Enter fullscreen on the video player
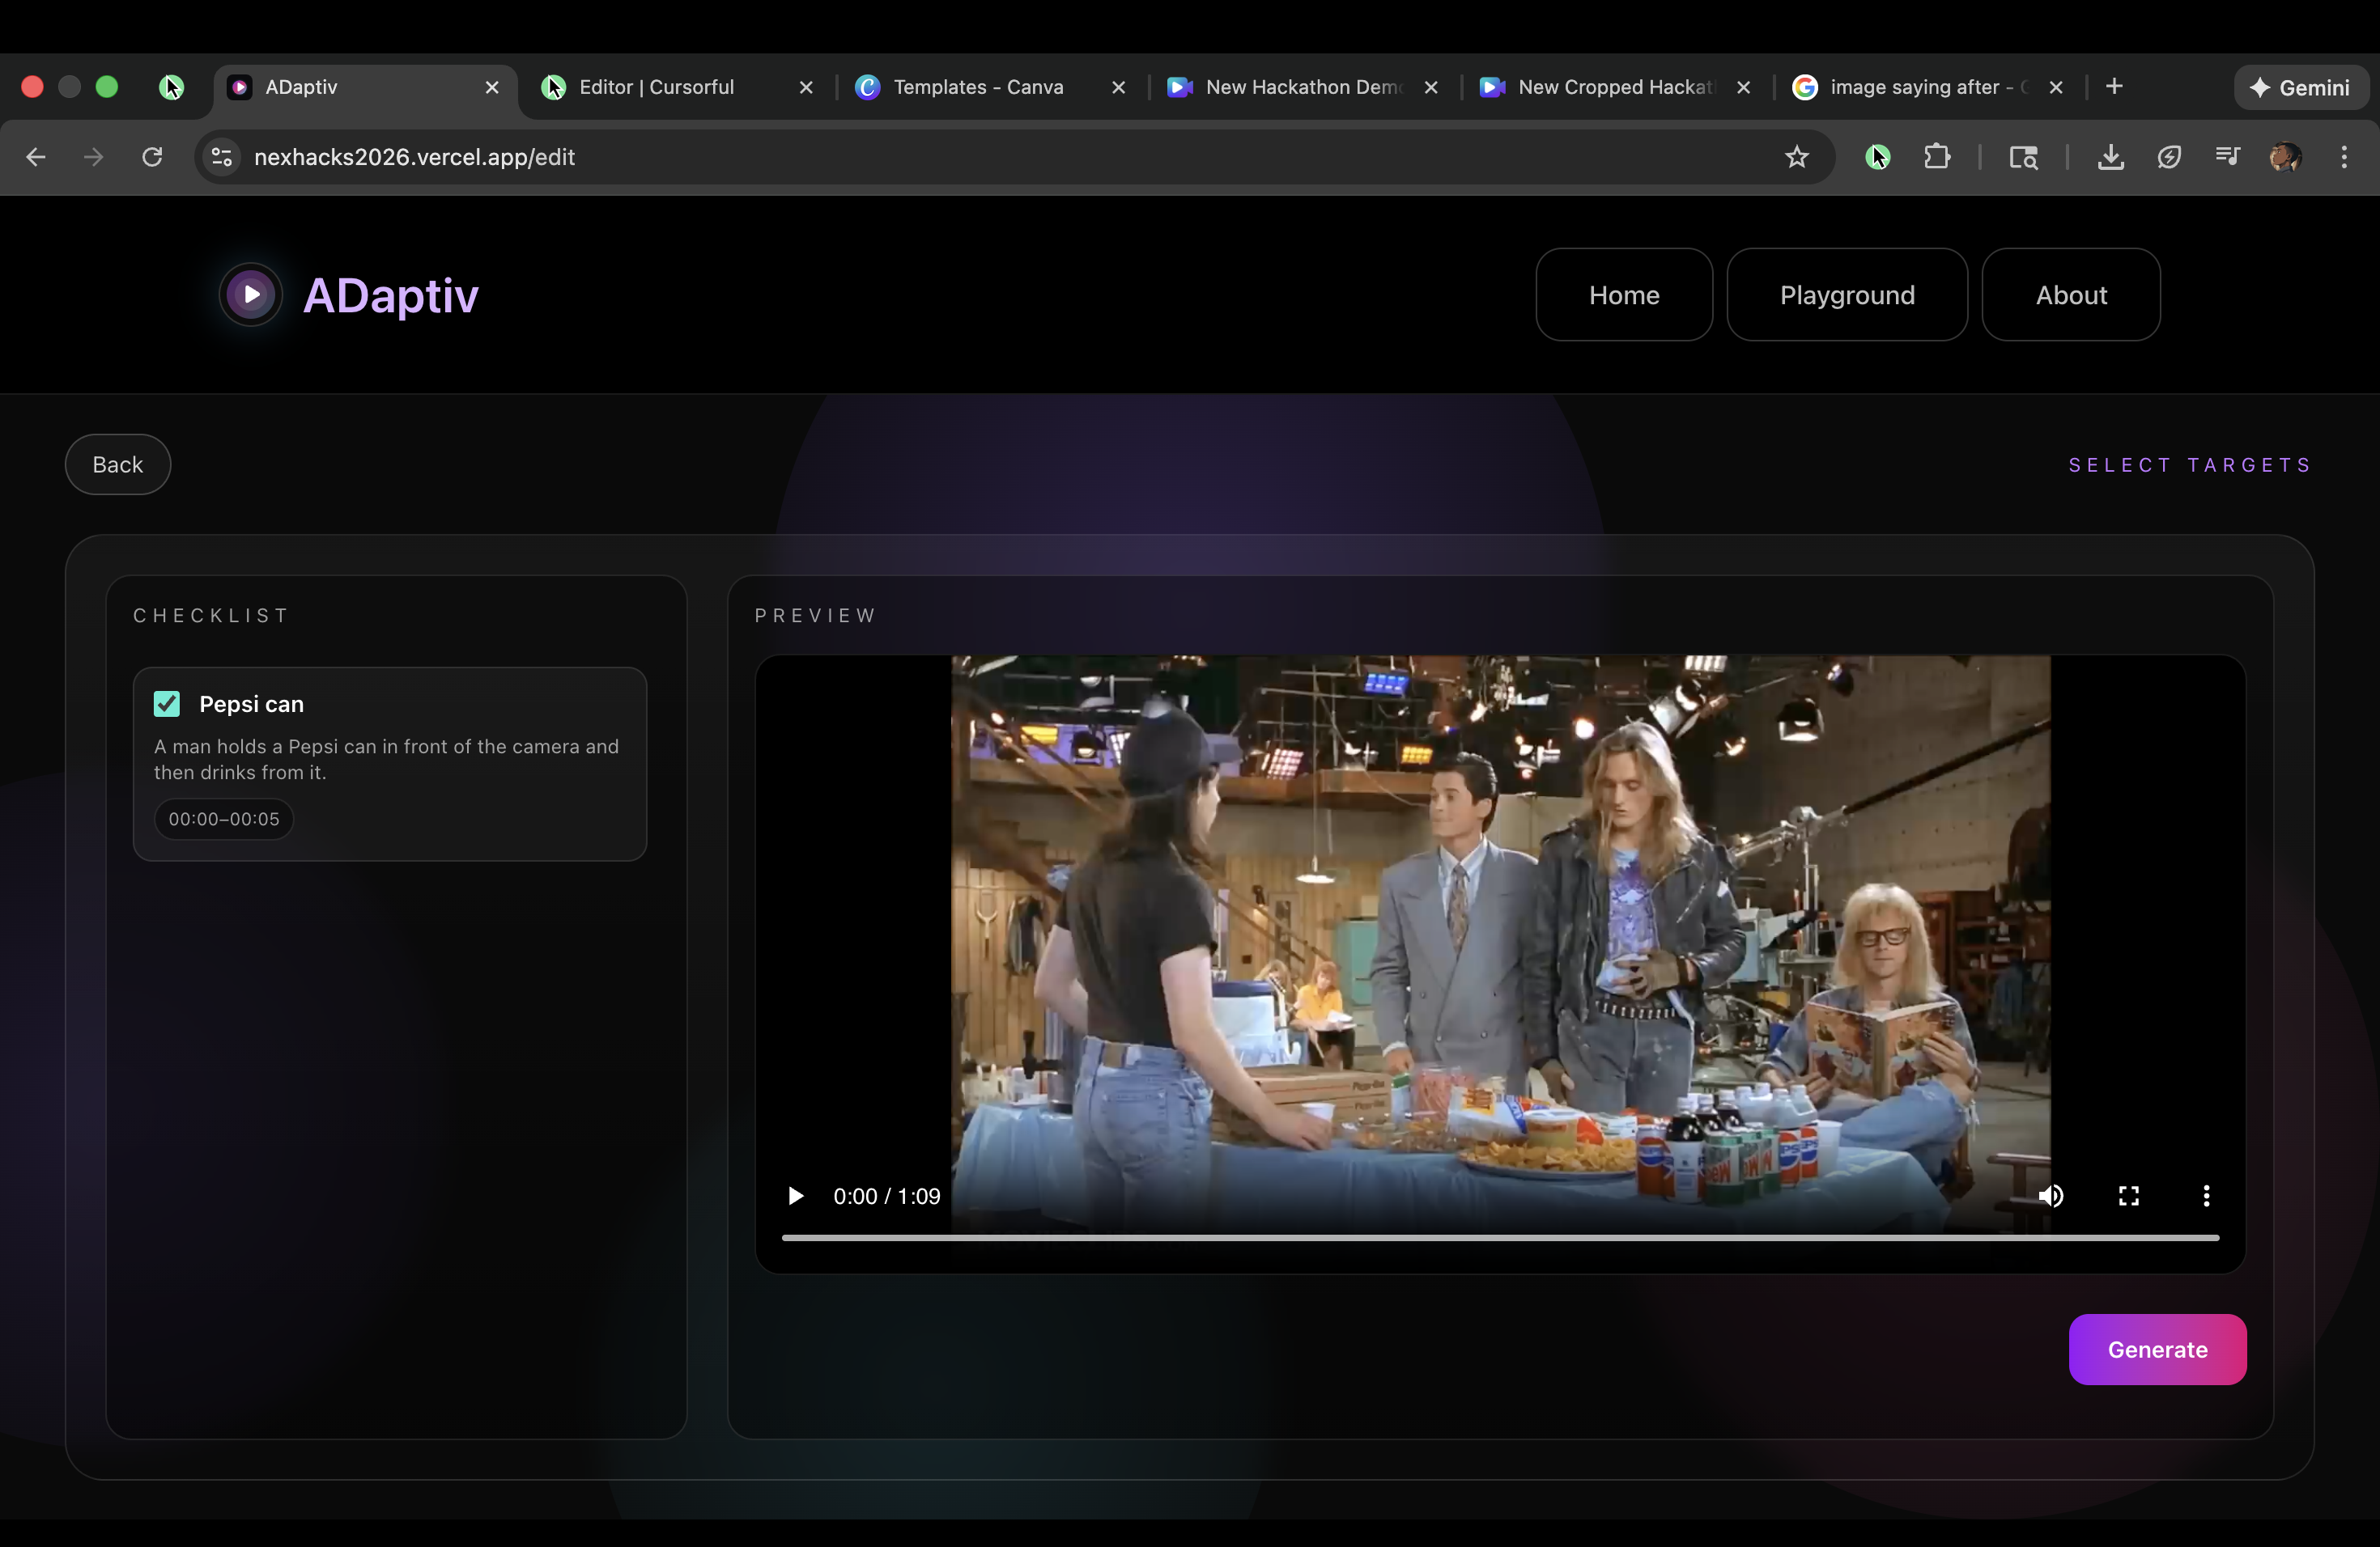 point(2128,1195)
